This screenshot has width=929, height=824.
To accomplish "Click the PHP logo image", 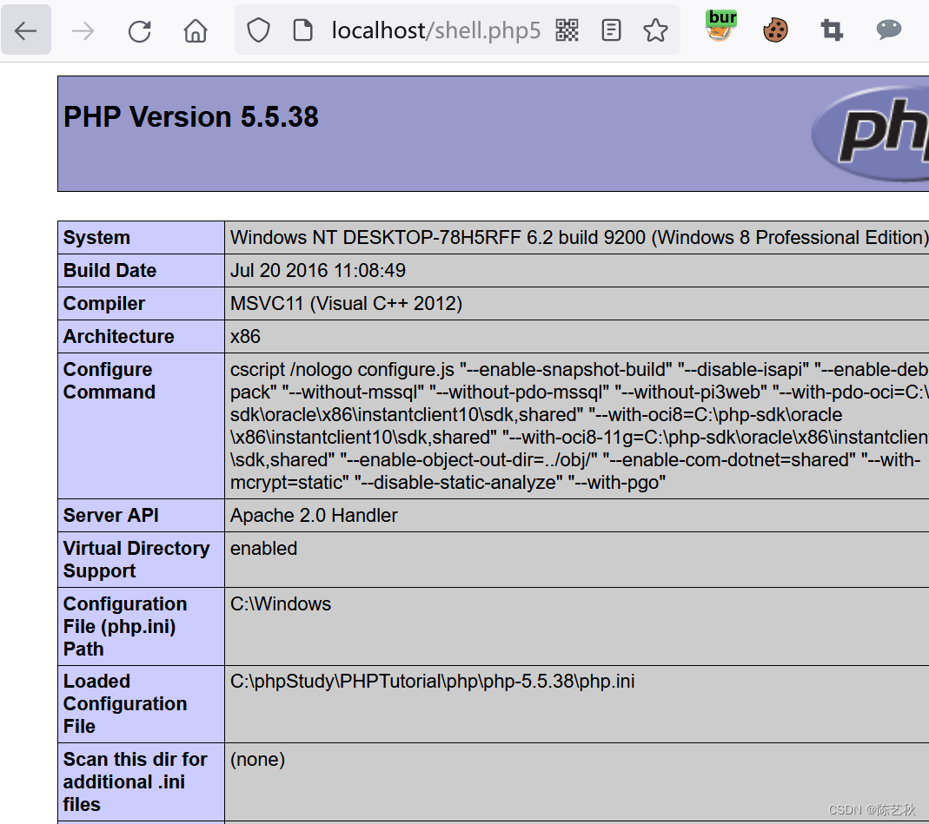I will [870, 134].
